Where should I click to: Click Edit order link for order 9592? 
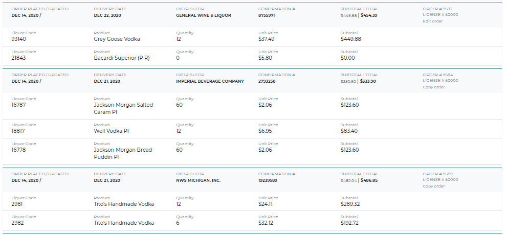[x=432, y=21]
